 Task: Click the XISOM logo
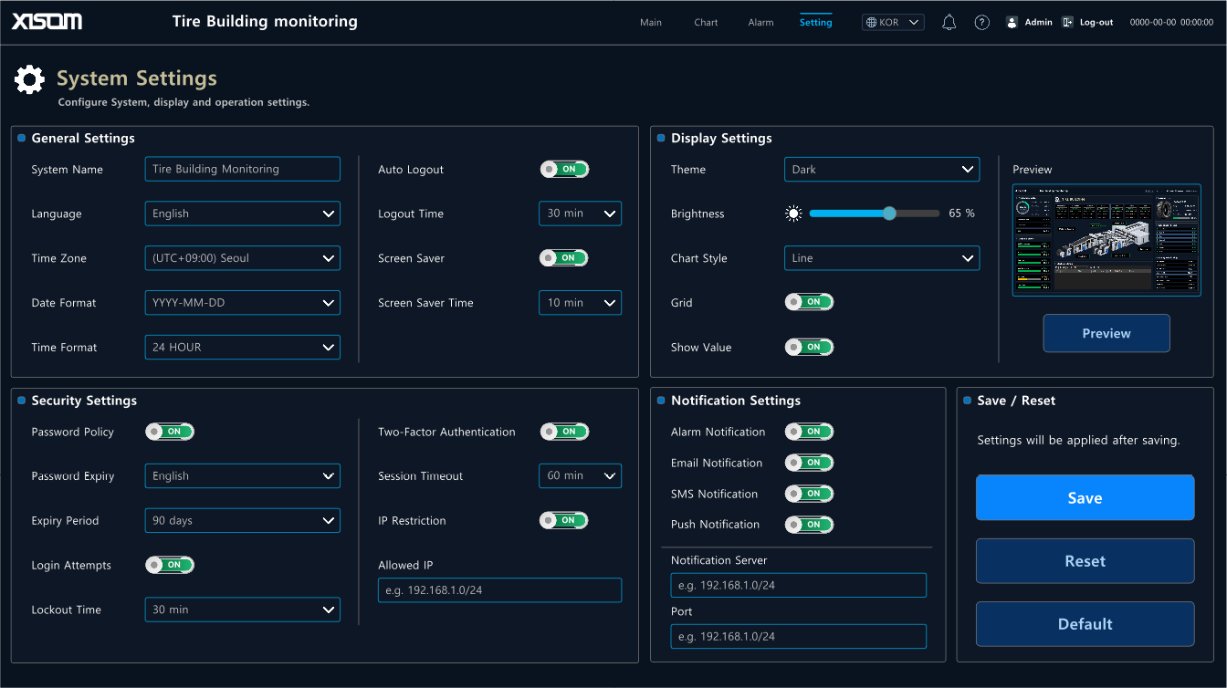47,22
